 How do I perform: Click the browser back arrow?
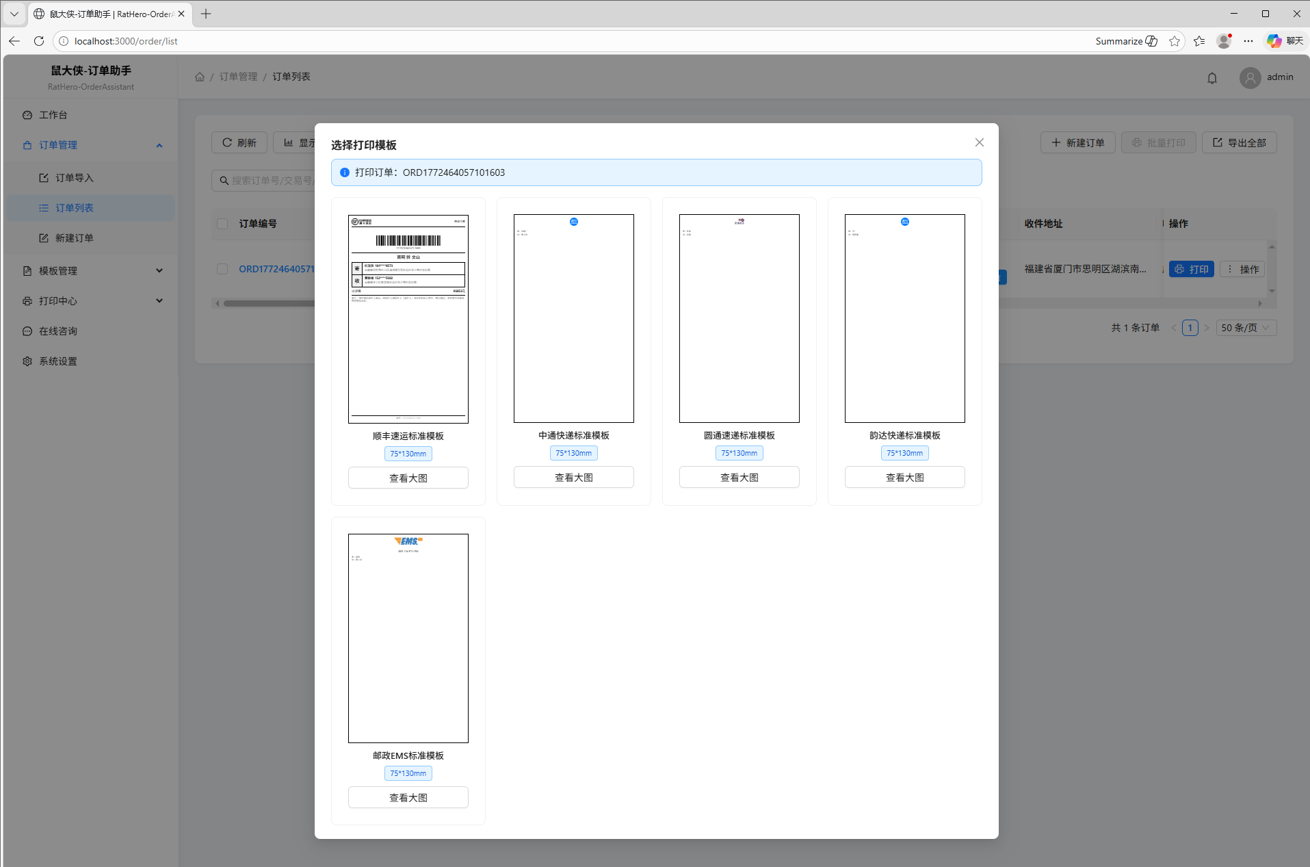[14, 41]
